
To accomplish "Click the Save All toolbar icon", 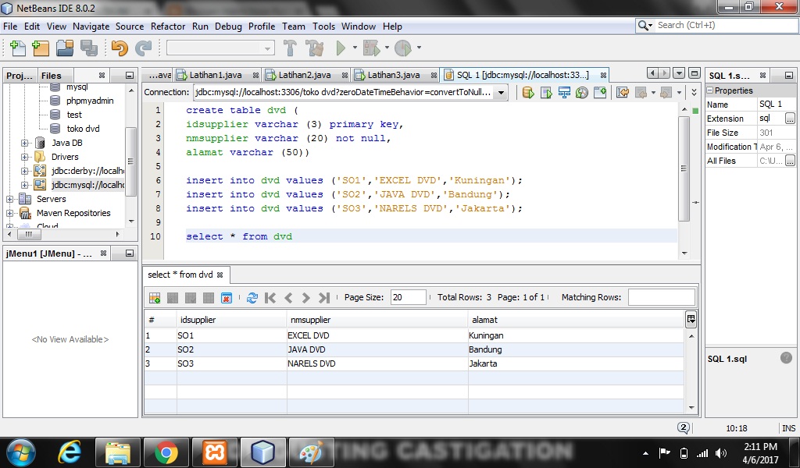I will pos(89,48).
